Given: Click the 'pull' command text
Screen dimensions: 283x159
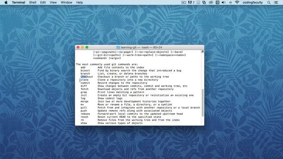Looking at the screenshot, I should pyautogui.click(x=84, y=108).
